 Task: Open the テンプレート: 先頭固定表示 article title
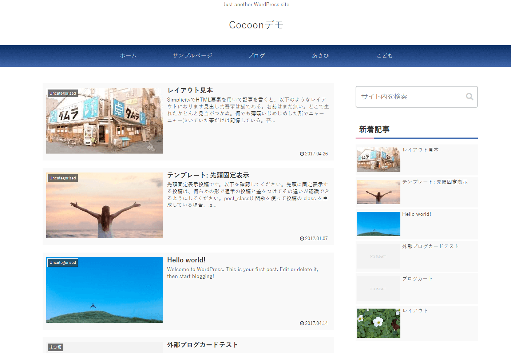(x=208, y=175)
